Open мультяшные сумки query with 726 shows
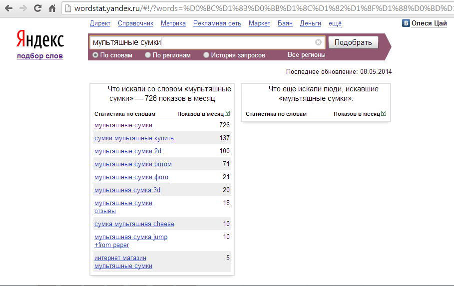The width and height of the screenshot is (454, 286). (x=123, y=125)
